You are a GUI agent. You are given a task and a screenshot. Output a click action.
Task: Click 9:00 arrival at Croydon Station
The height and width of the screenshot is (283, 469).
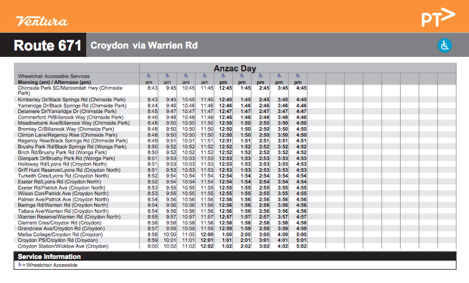coord(153,246)
